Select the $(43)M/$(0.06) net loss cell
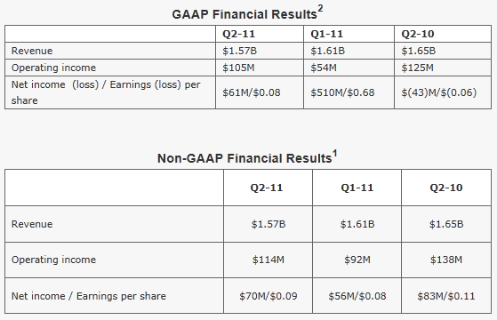Viewport: 497px width, 320px height. click(x=439, y=92)
